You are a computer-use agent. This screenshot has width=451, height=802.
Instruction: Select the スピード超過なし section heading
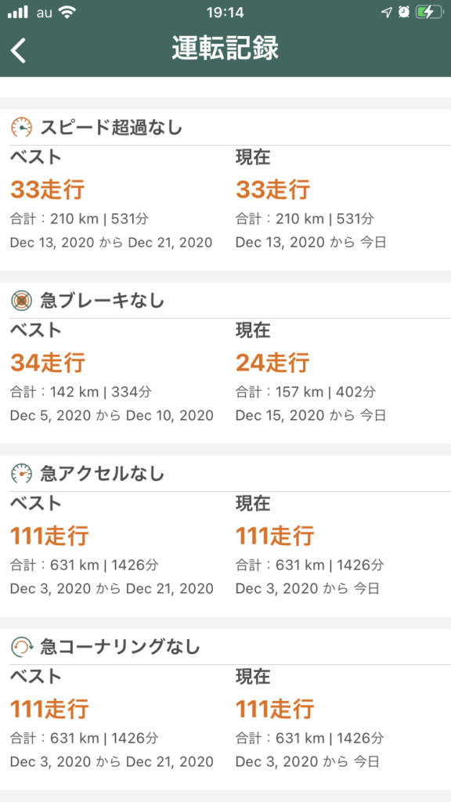click(111, 128)
